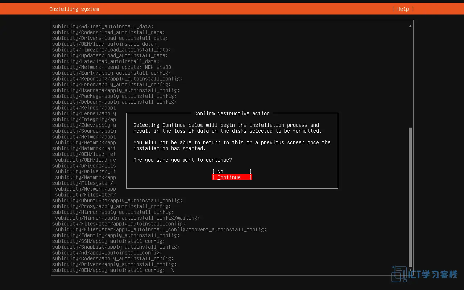Image resolution: width=464 pixels, height=290 pixels.
Task: Select log line "subiquity/Mirror/apply_autoinstall_config:"
Action: click(x=113, y=212)
